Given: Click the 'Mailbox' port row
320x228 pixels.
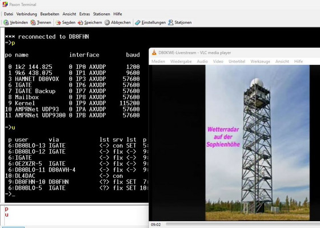Looking at the screenshot, I should (x=73, y=97).
